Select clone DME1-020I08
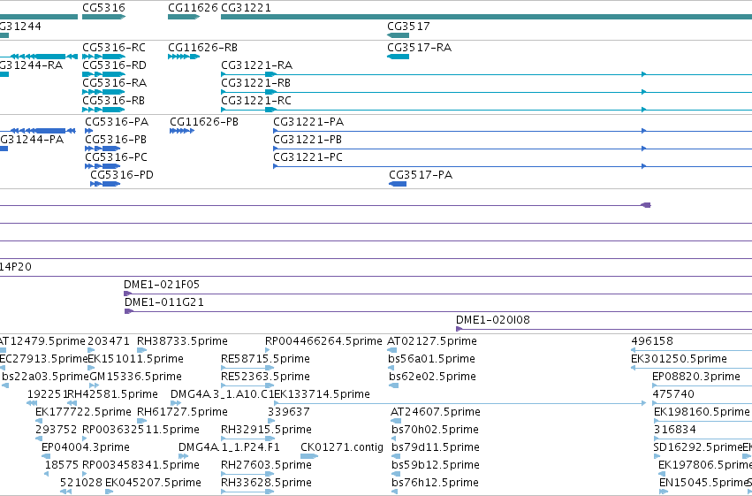The height and width of the screenshot is (496, 752). click(x=493, y=320)
